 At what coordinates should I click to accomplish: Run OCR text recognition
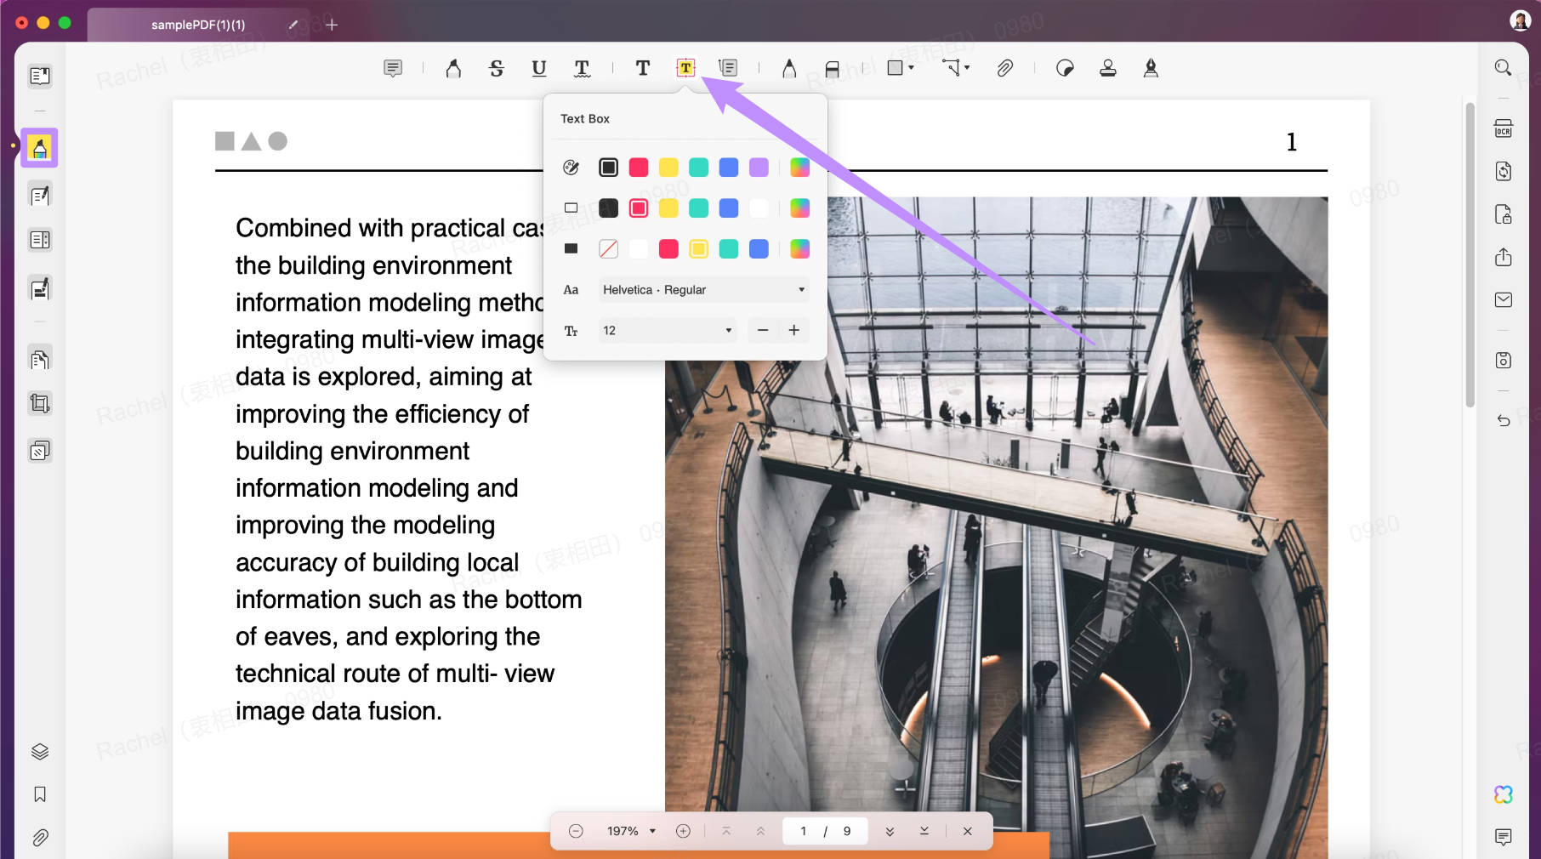pyautogui.click(x=1504, y=128)
